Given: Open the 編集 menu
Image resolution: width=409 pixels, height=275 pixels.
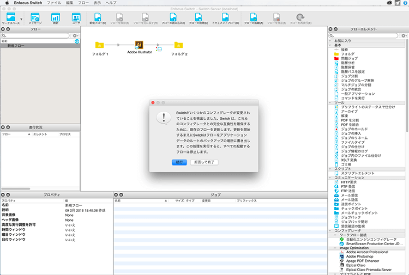Looking at the screenshot, I should (x=70, y=3).
